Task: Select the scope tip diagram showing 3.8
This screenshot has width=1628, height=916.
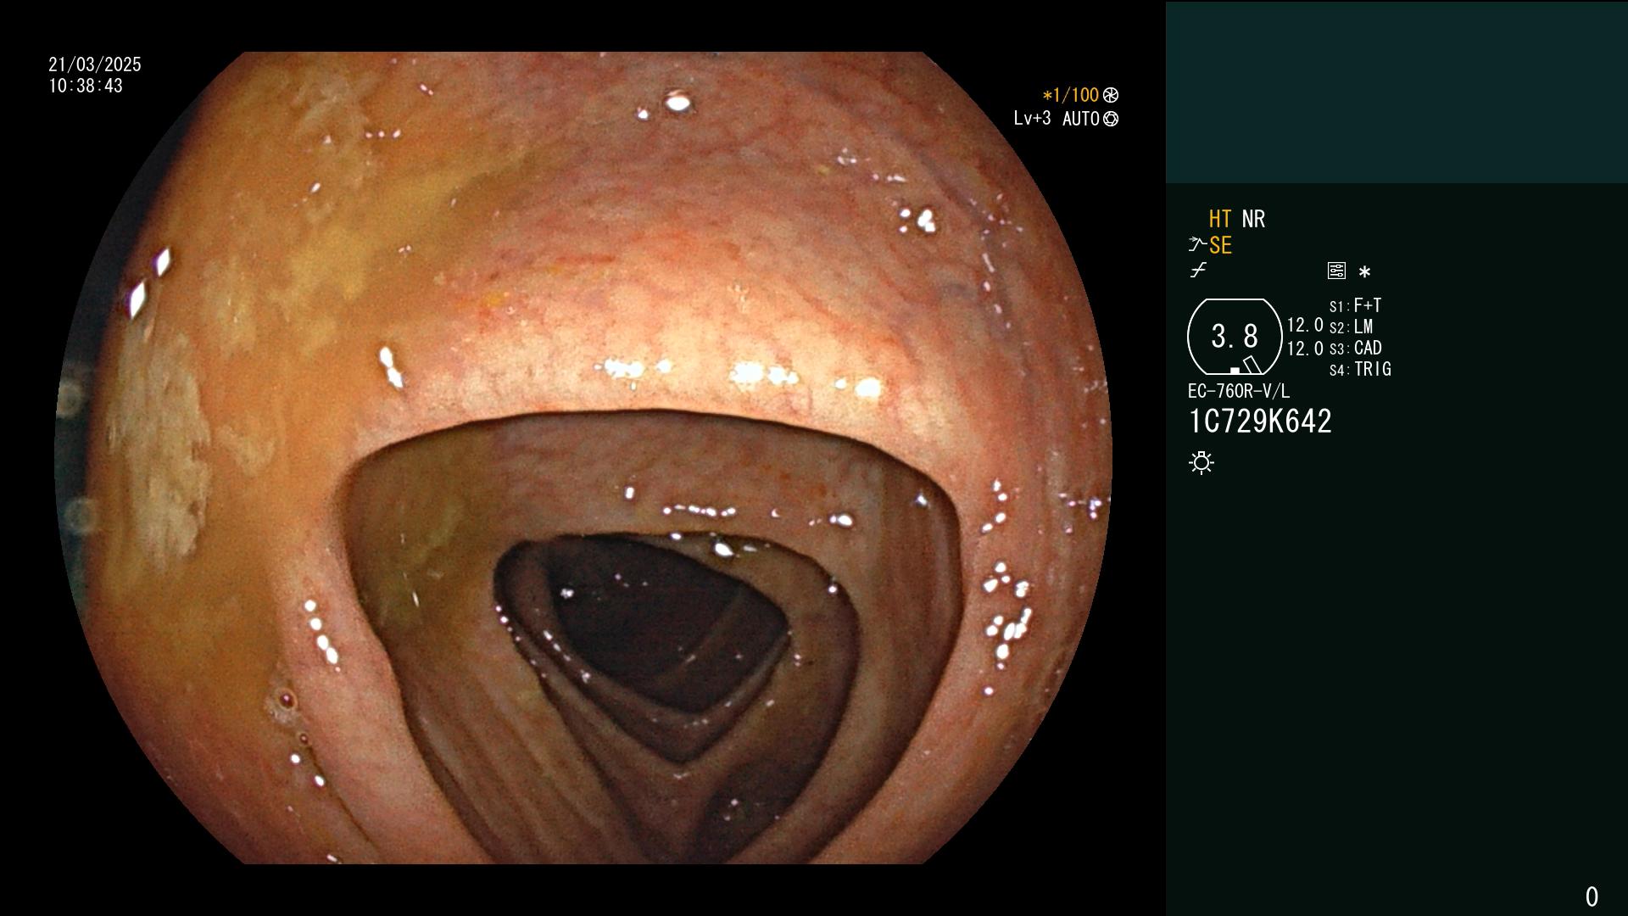Action: point(1235,337)
